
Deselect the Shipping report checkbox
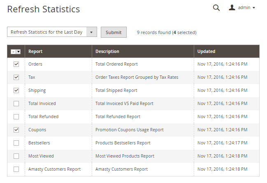[x=16, y=91]
